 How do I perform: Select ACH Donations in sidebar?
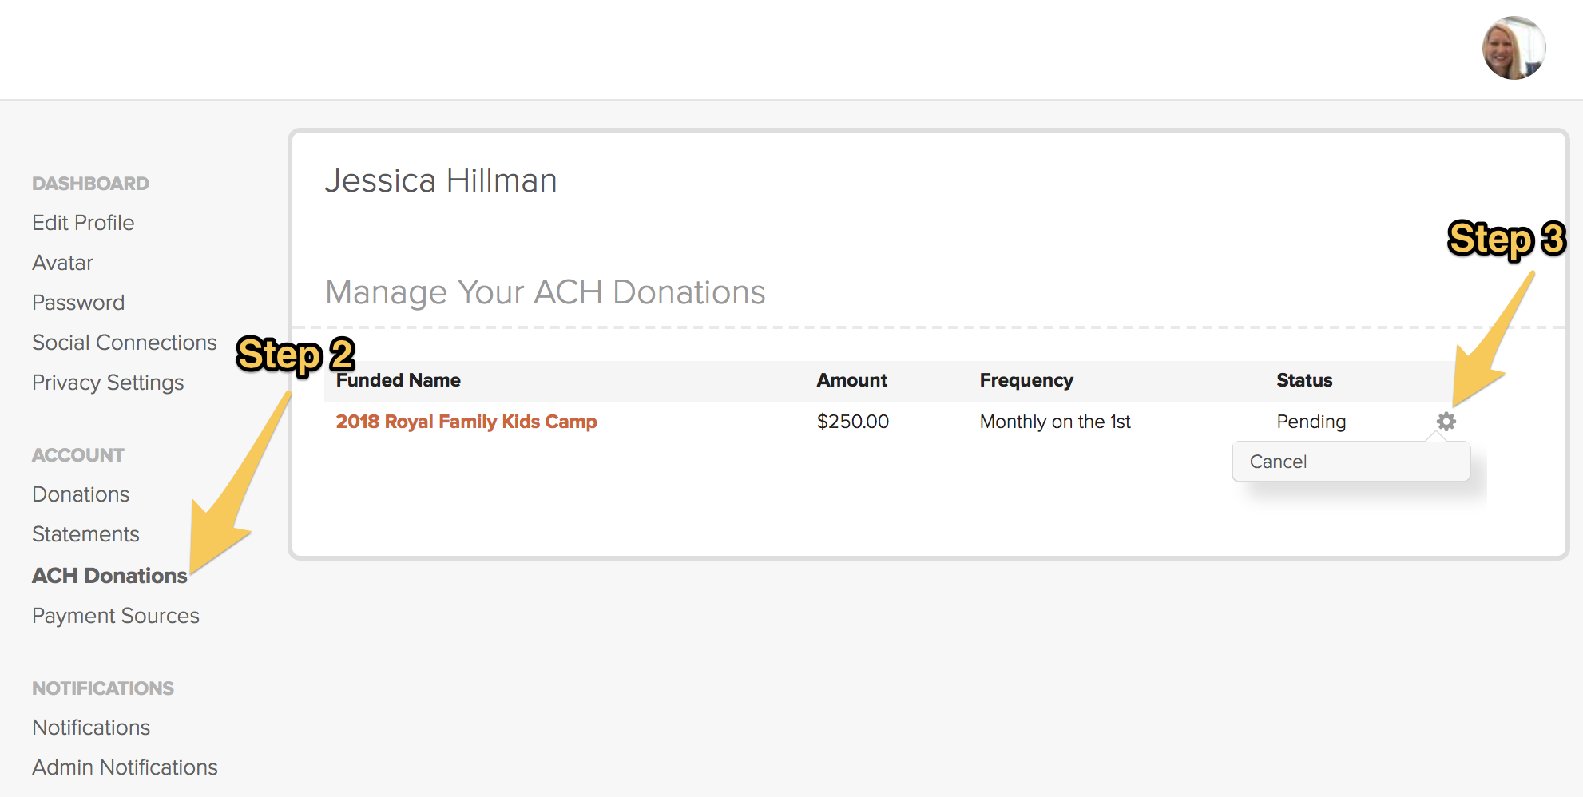tap(109, 576)
